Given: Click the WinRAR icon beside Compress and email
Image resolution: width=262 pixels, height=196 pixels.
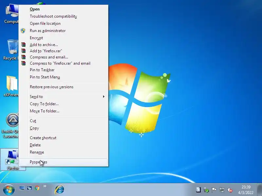Looking at the screenshot, I should point(23,57).
